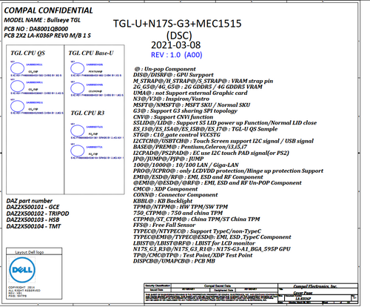Click the 'Layout Dell logo' caption

pyautogui.click(x=30, y=252)
